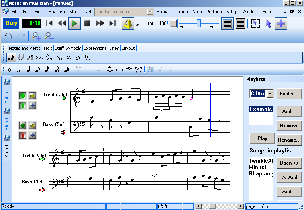Select the triplet bracket 3 icon
The height and width of the screenshot is (210, 304).
[x=119, y=70]
